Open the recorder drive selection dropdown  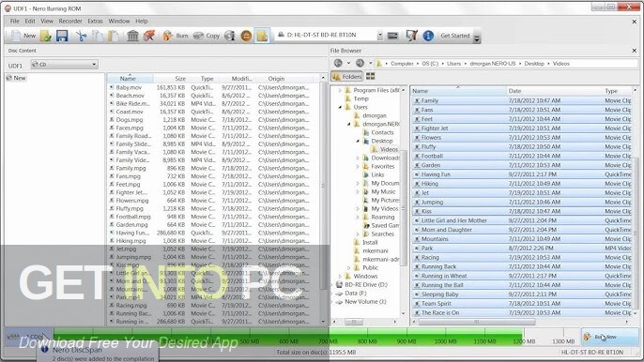330,36
